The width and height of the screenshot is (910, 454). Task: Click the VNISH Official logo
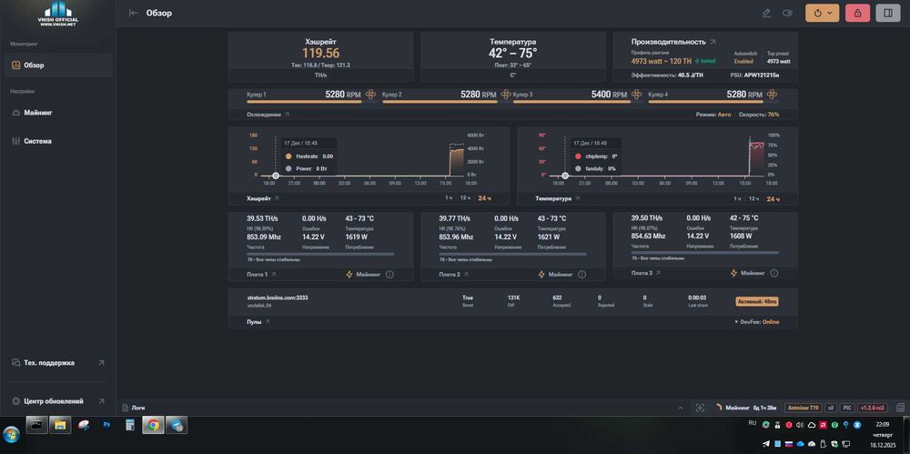tap(58, 15)
